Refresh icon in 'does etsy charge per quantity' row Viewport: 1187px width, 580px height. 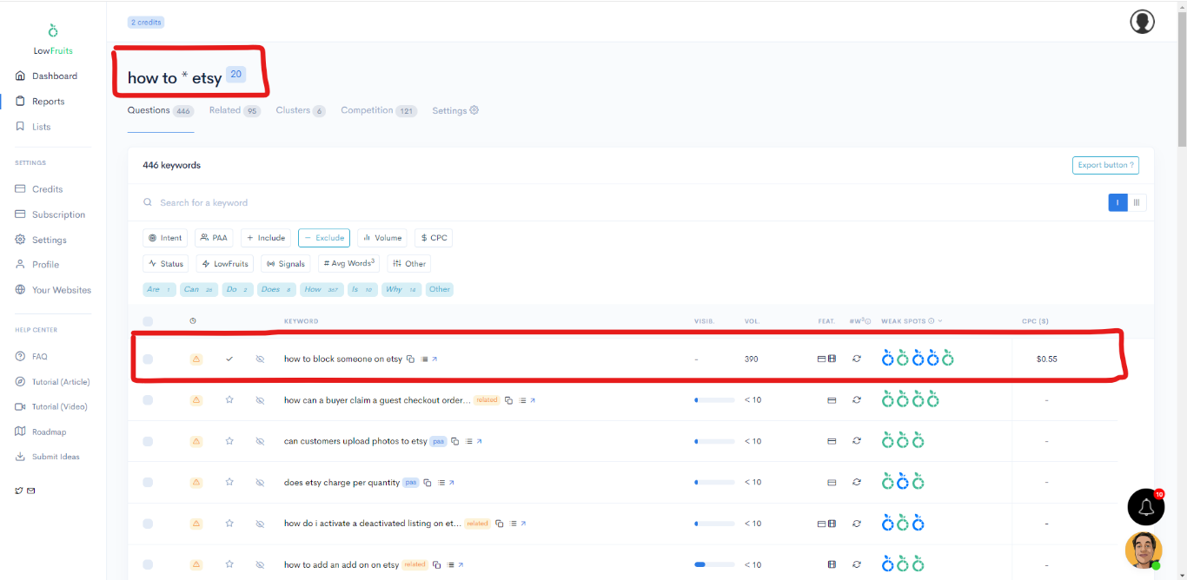tap(857, 482)
